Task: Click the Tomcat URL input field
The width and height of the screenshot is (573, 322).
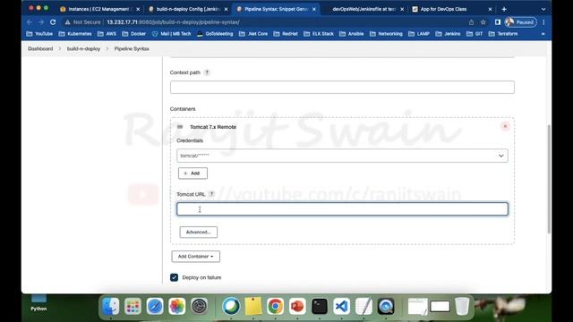Action: tap(342, 208)
